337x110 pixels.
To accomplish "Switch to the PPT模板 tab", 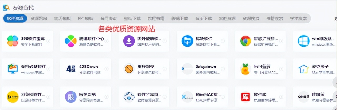I will click(85, 18).
